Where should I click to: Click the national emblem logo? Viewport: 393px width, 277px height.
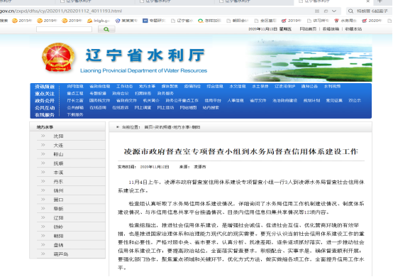58,58
